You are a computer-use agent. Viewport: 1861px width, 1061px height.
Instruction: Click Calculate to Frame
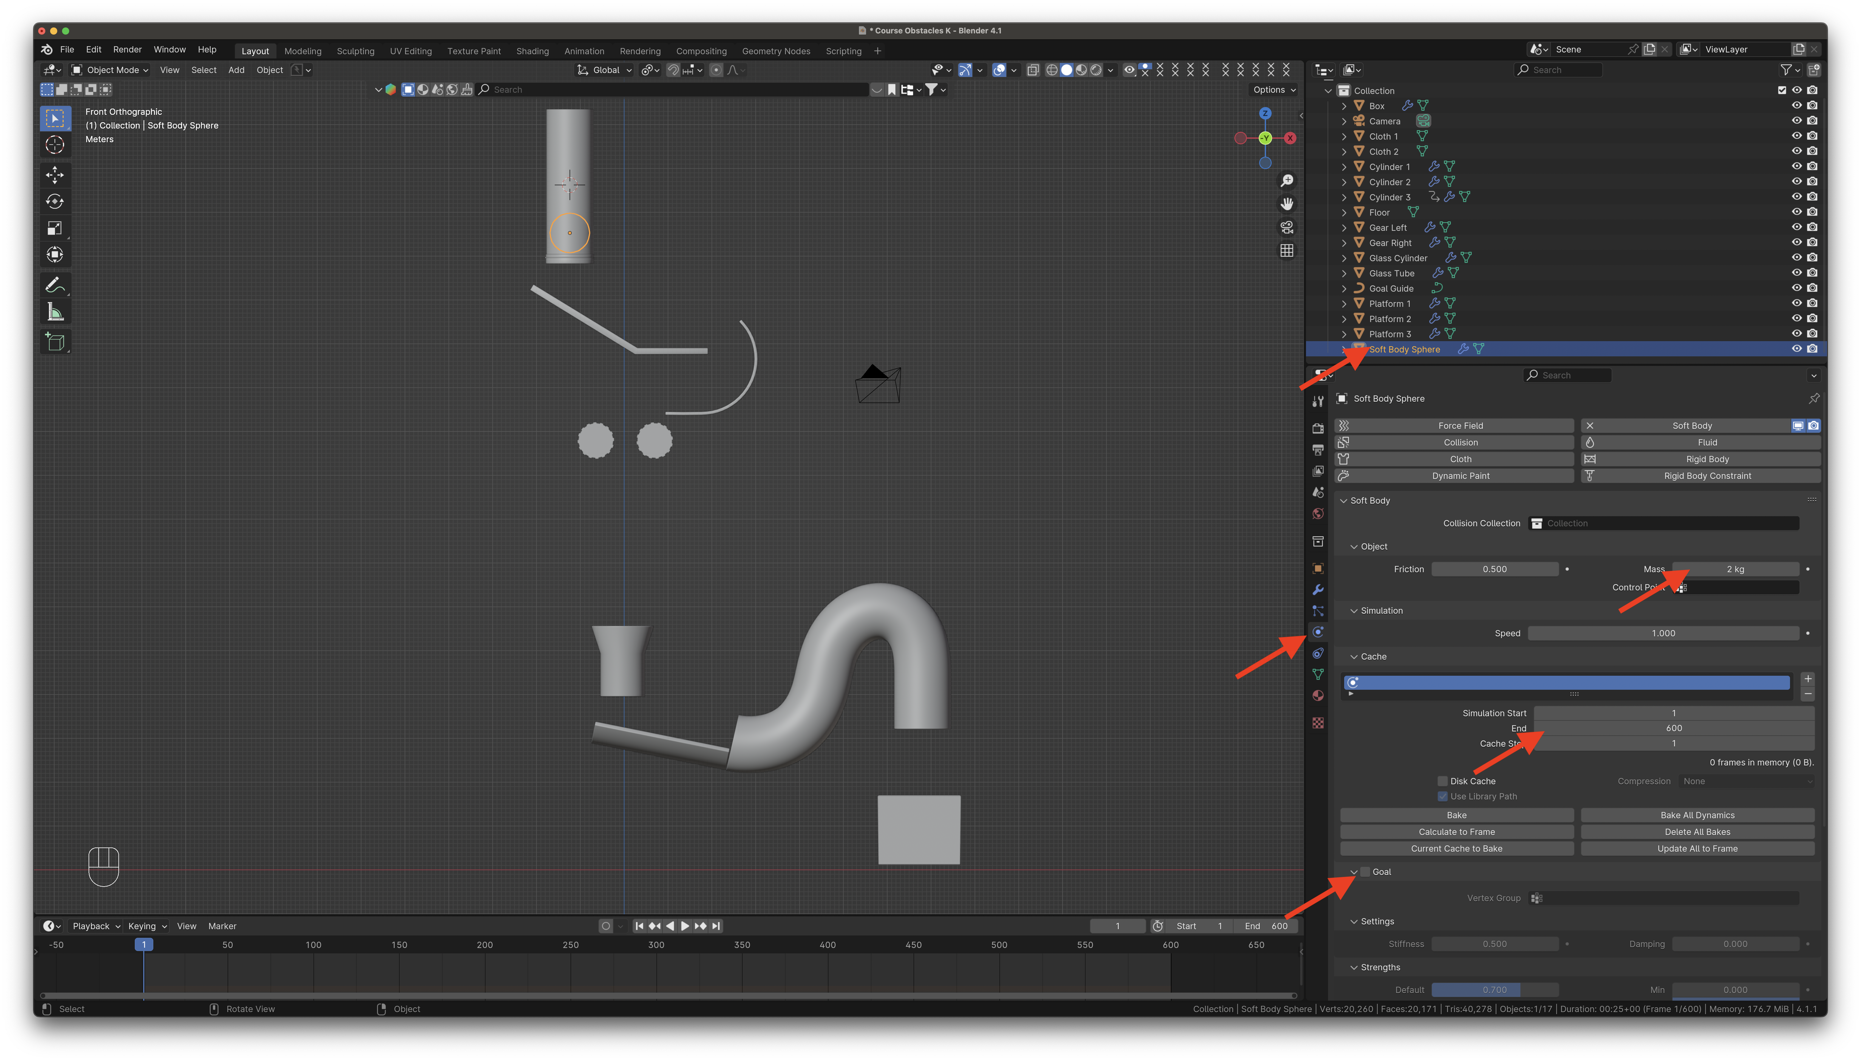1457,832
